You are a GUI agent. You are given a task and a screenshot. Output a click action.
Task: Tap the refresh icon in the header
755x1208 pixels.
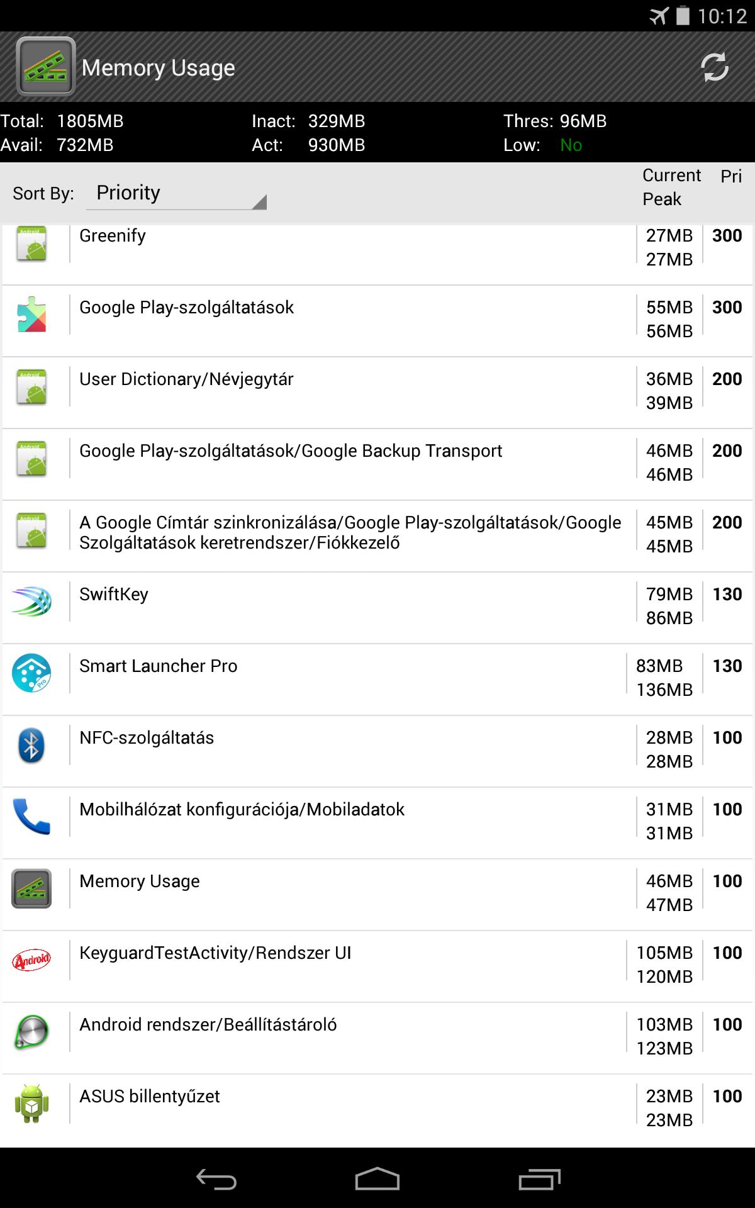pos(715,67)
